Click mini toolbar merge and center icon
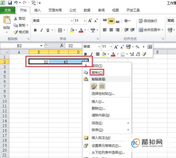Viewport: 176px width, 158px height. (150, 47)
